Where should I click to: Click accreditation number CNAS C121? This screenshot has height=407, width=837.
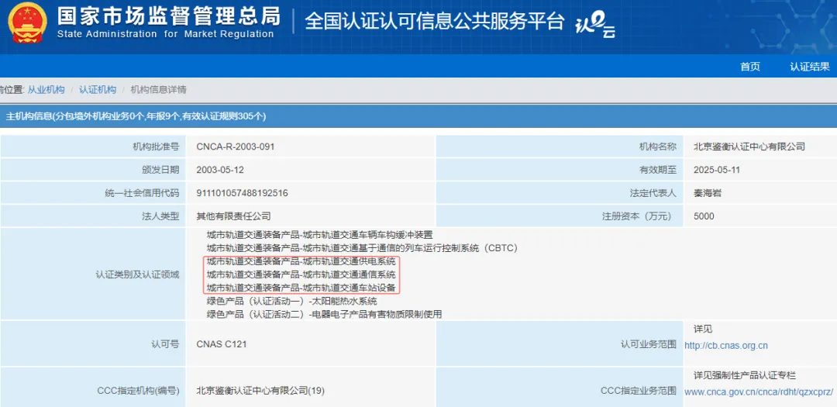pyautogui.click(x=222, y=344)
